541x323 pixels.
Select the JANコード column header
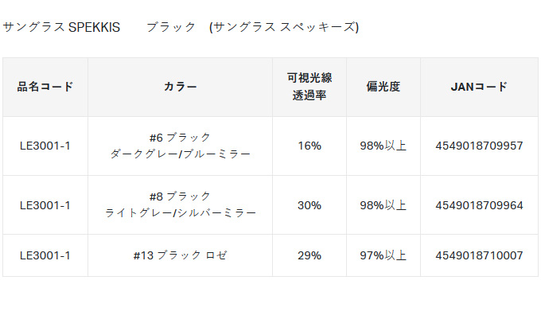[479, 87]
